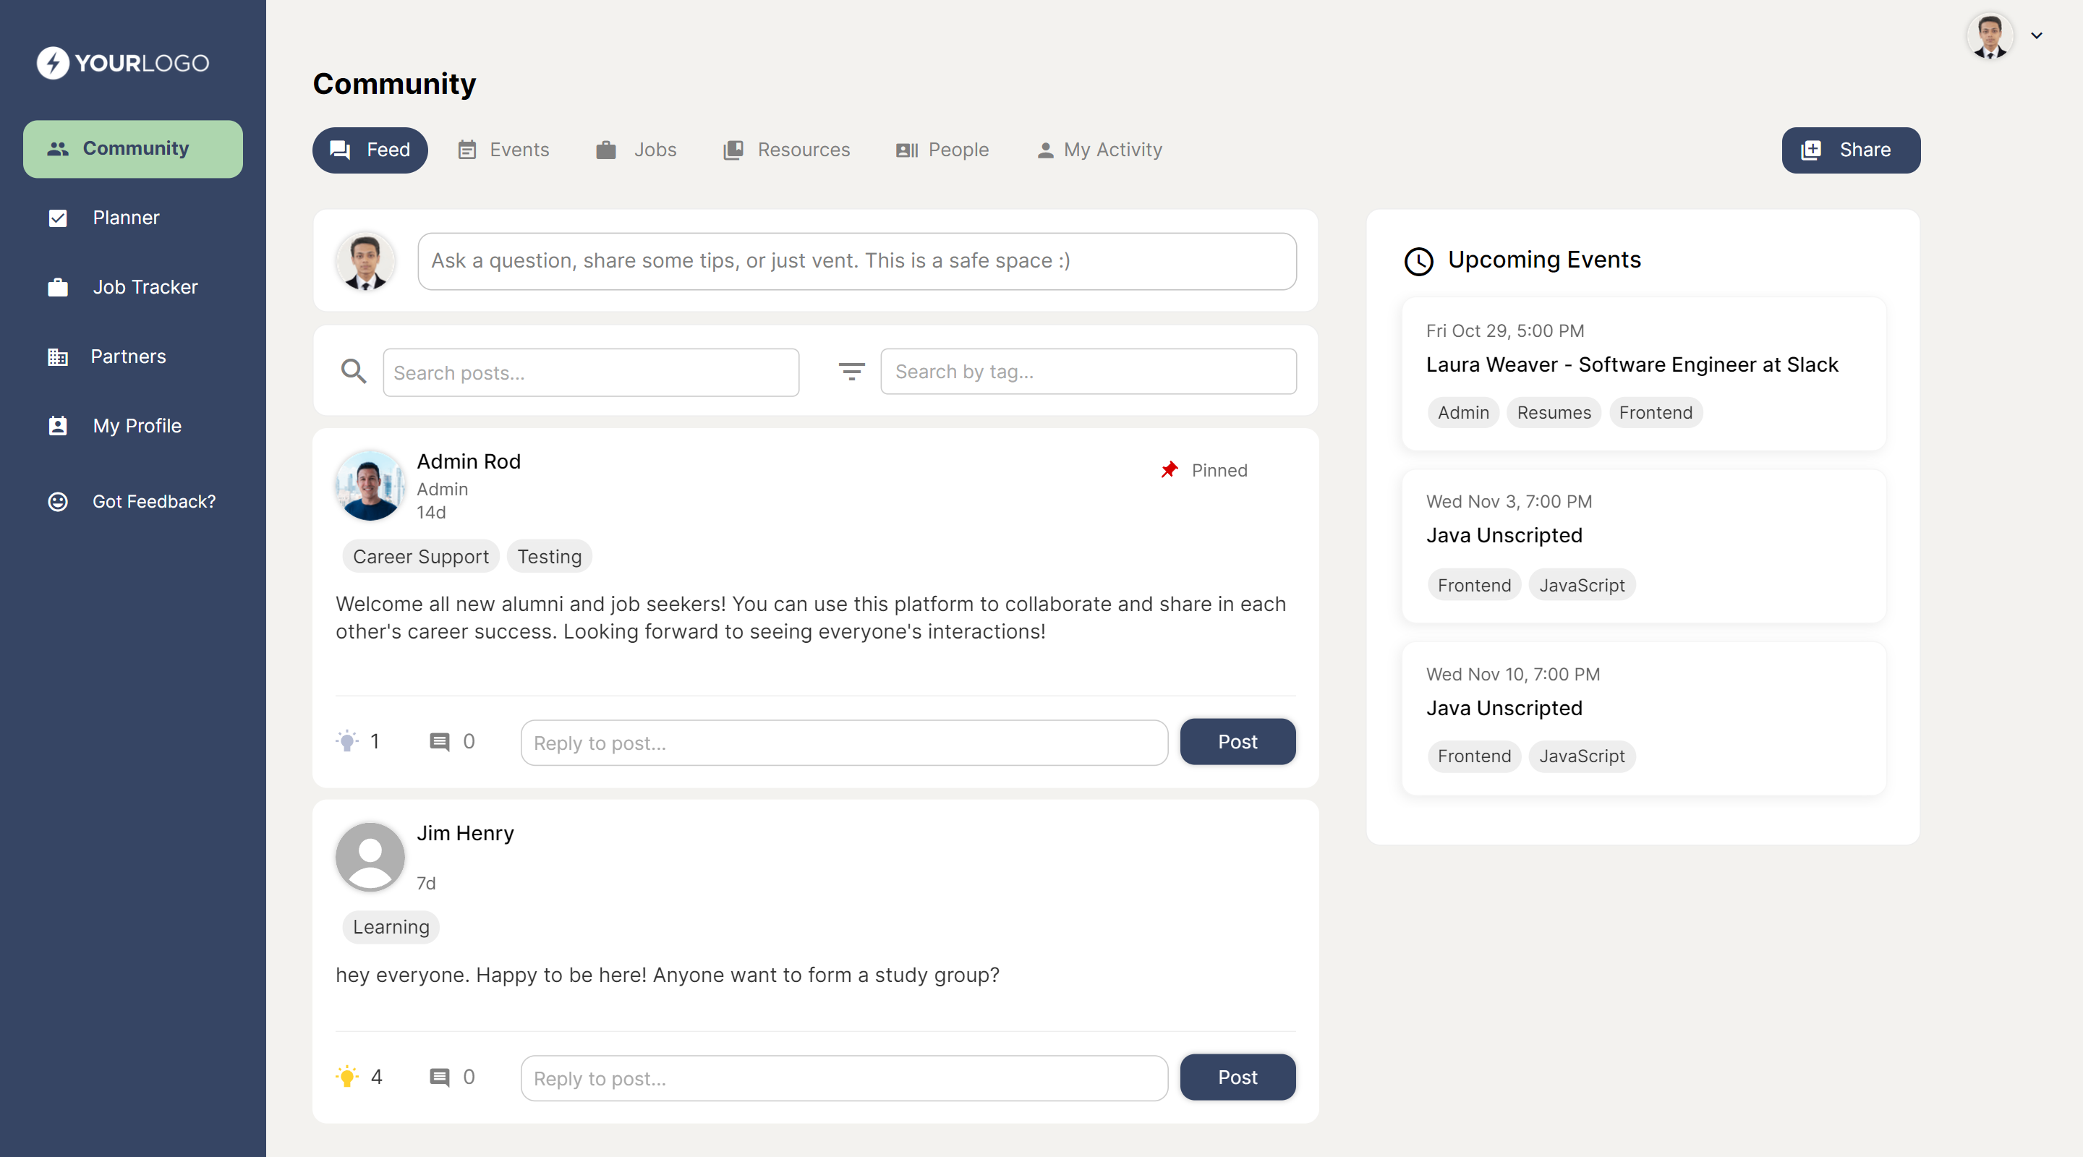Click the Admin tag on Laura Weaver event
Screen dimensions: 2083x1157
click(1464, 412)
